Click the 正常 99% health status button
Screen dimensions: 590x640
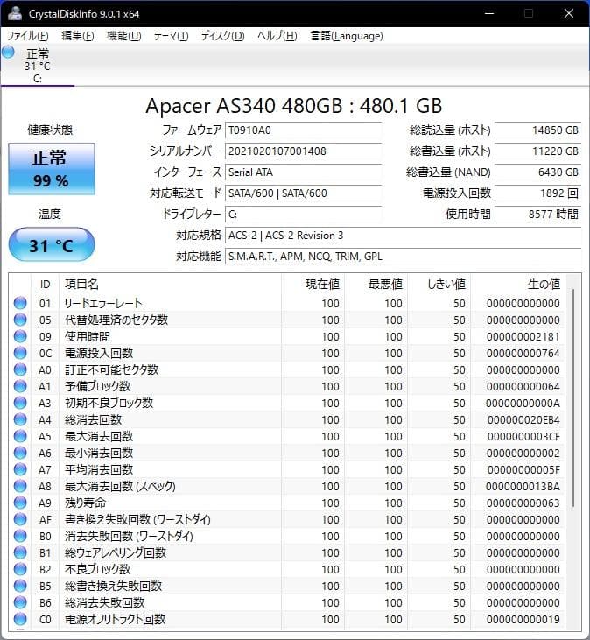pyautogui.click(x=52, y=169)
